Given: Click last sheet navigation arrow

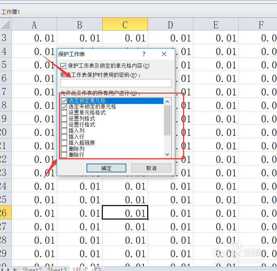Looking at the screenshot, I should click(15, 270).
